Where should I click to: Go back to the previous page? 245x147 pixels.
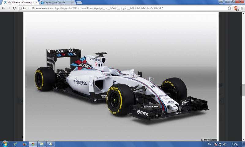[3, 8]
